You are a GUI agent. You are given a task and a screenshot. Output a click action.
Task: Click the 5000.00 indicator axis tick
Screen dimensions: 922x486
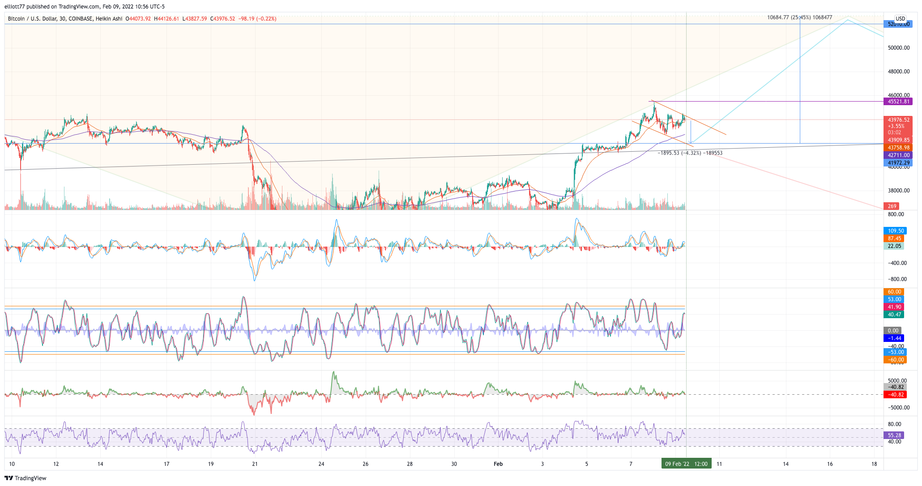[x=898, y=381]
